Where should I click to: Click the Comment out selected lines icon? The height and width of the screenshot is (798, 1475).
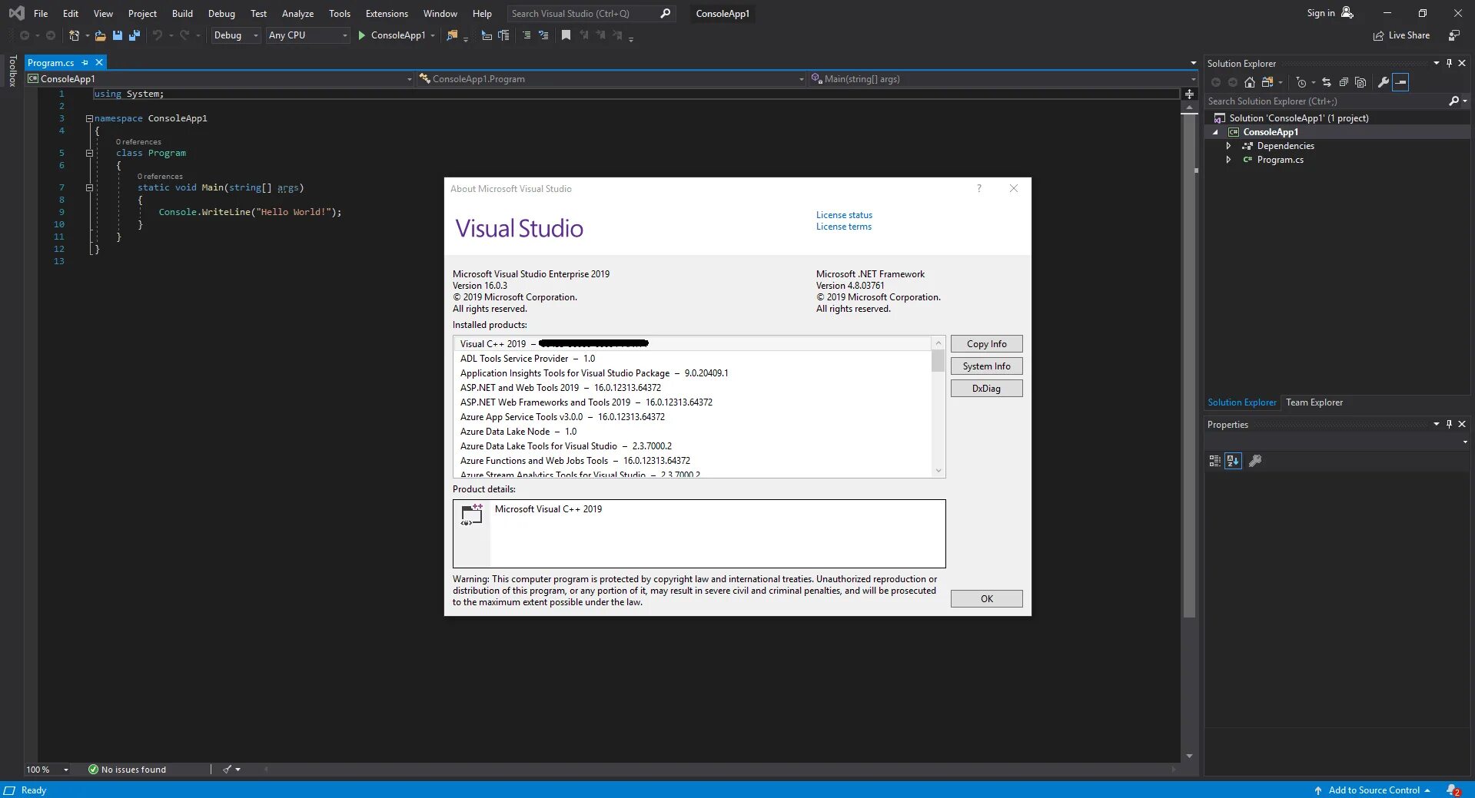click(527, 35)
